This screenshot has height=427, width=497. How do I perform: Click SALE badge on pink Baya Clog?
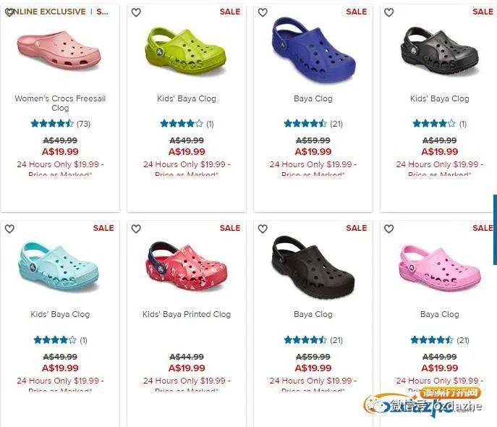point(483,228)
